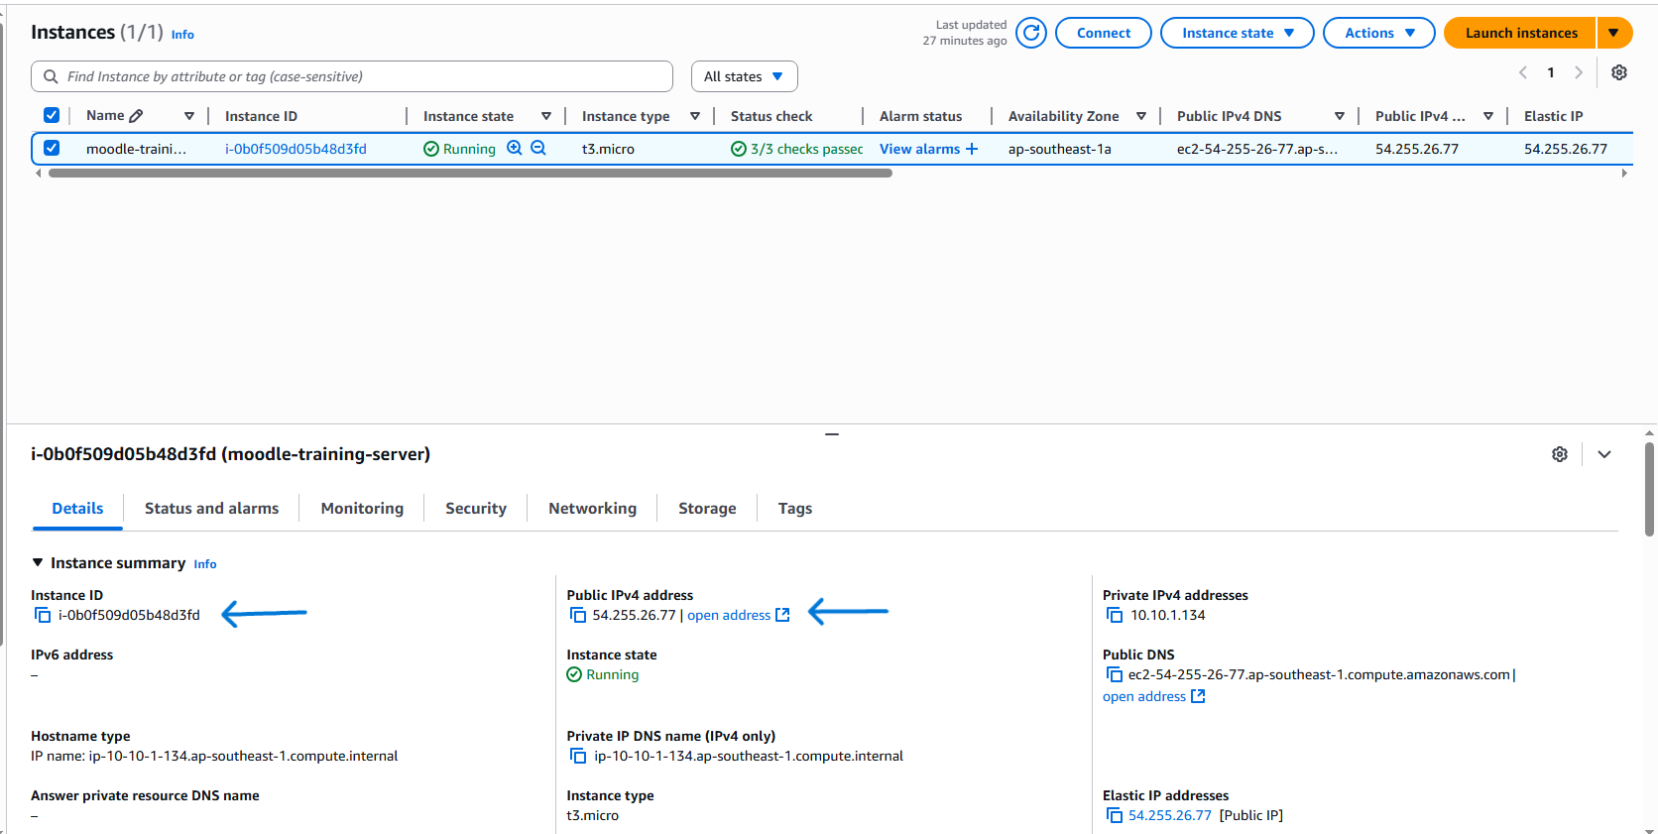
Task: Switch to Status and alarms tab
Action: click(211, 508)
